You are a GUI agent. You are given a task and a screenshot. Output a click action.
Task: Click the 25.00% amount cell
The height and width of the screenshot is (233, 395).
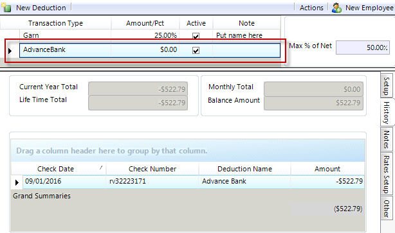(145, 35)
